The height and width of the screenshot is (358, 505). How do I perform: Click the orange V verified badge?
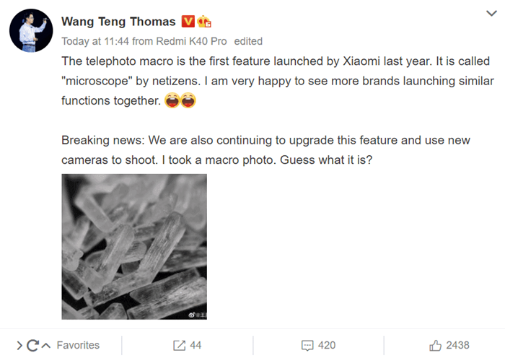click(x=188, y=21)
